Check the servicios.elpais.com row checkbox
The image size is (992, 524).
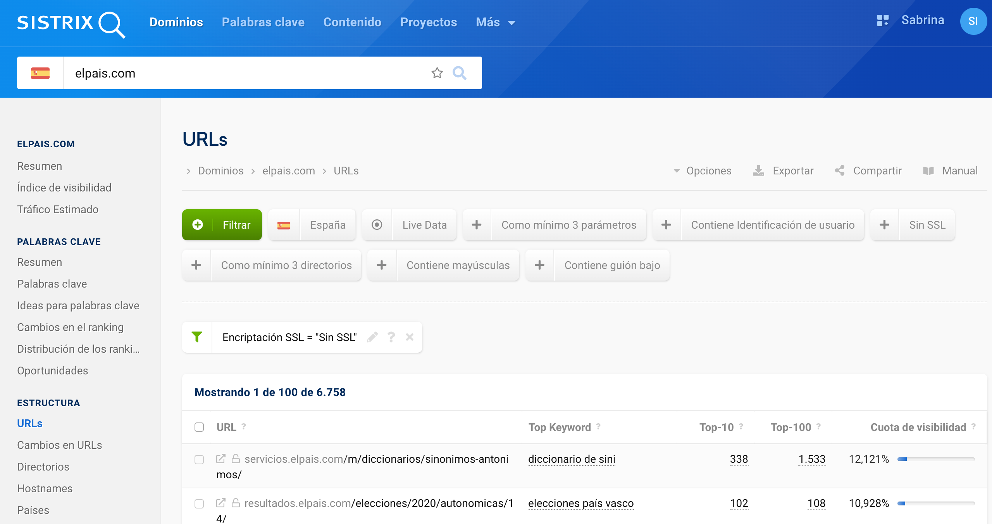click(x=199, y=460)
